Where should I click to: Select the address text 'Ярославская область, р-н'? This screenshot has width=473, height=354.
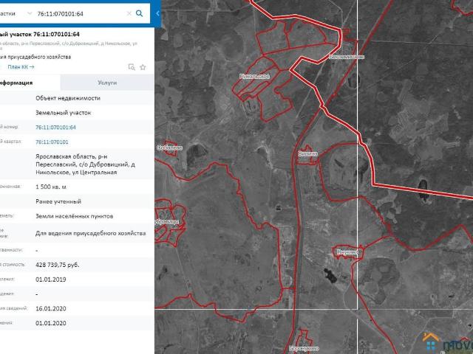pos(72,156)
